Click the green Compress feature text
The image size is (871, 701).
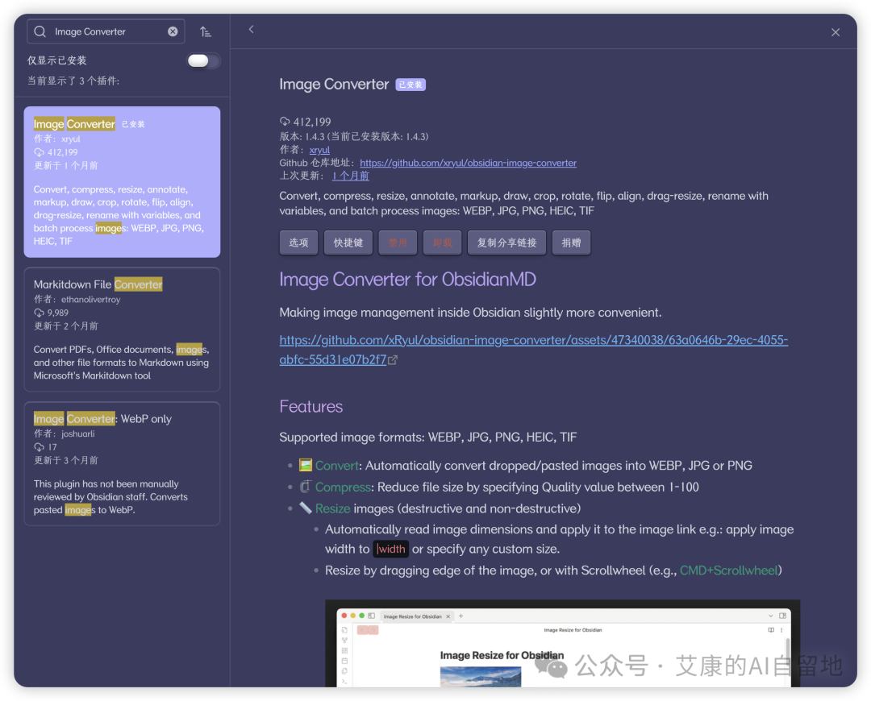point(343,487)
